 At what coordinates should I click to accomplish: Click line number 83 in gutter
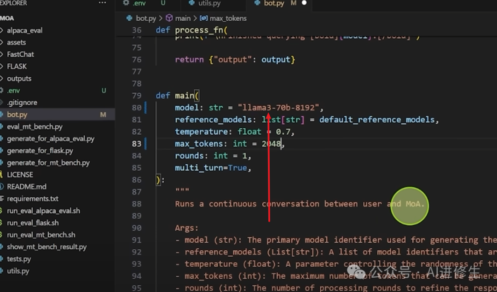point(137,144)
